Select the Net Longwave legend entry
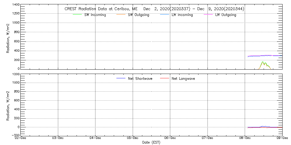Image resolution: width=291 pixels, height=145 pixels. 183,79
